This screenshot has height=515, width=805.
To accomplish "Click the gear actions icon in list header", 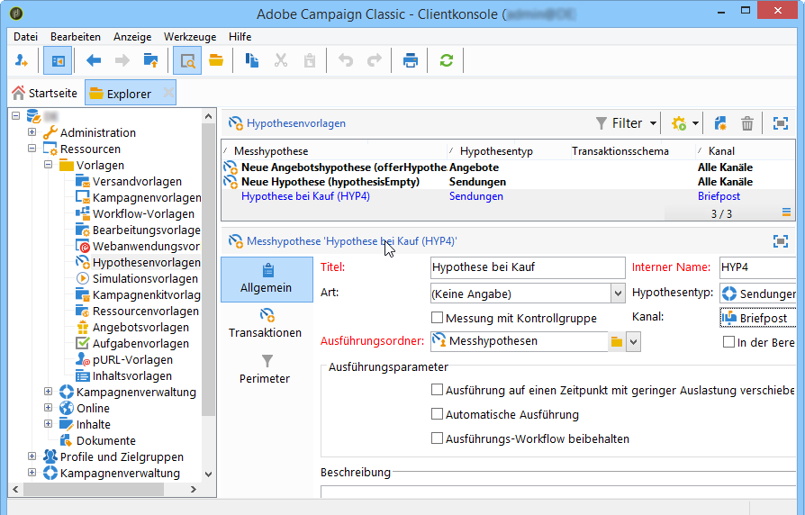I will (x=679, y=123).
